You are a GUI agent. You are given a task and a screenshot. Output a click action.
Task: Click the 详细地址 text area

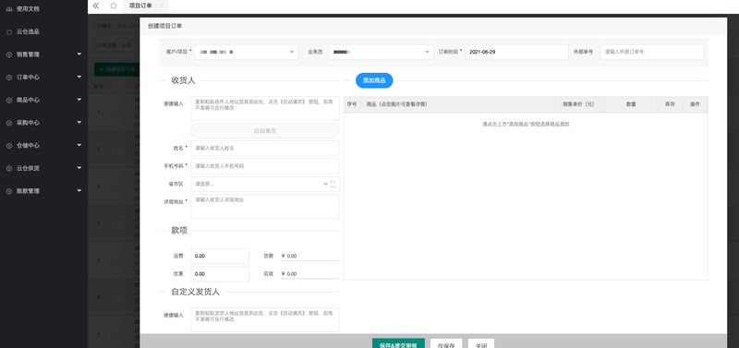click(265, 206)
